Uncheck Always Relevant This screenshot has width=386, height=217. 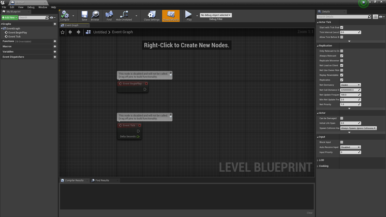tap(342, 56)
